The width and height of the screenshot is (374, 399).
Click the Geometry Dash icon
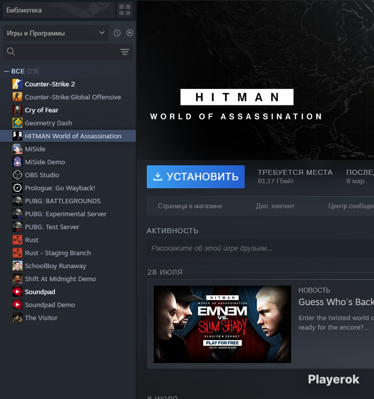(x=17, y=123)
